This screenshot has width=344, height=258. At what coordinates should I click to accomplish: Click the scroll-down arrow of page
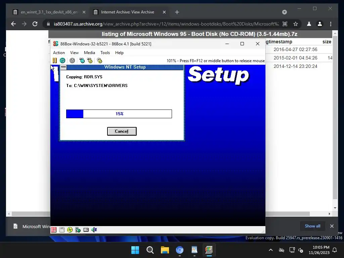click(x=335, y=208)
